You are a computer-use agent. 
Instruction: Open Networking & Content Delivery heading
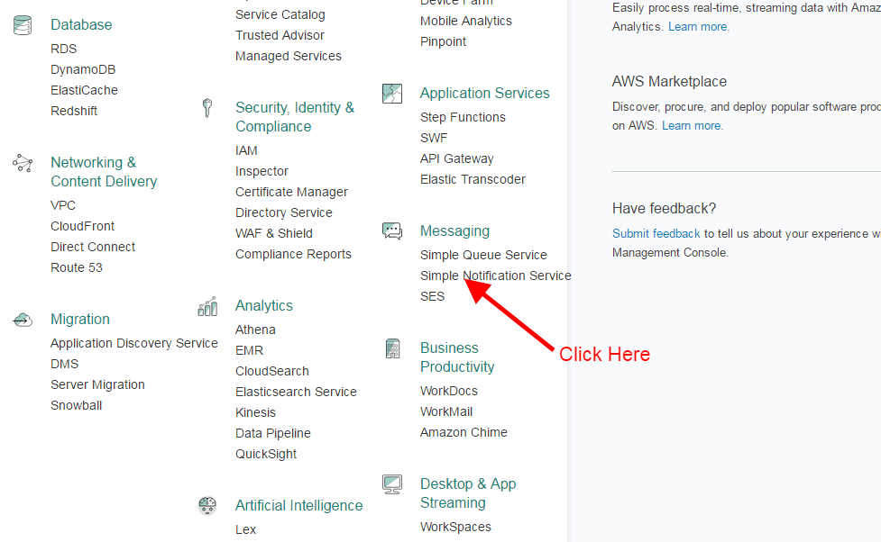[104, 172]
